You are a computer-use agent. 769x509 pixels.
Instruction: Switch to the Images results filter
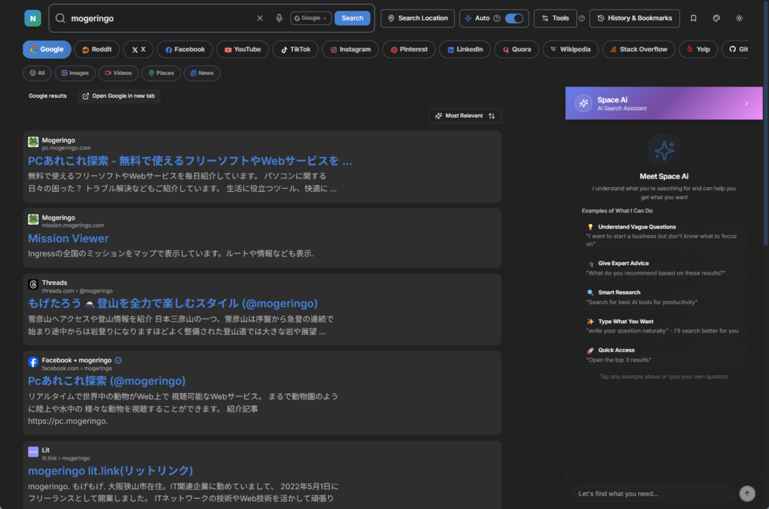coord(75,72)
